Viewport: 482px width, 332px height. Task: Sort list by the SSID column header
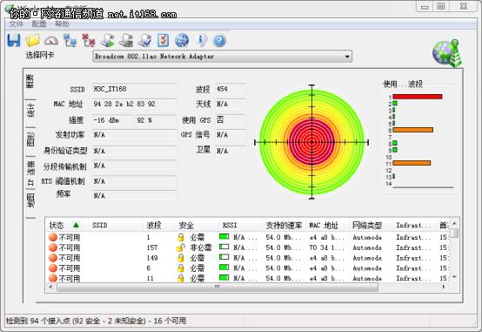(x=117, y=225)
